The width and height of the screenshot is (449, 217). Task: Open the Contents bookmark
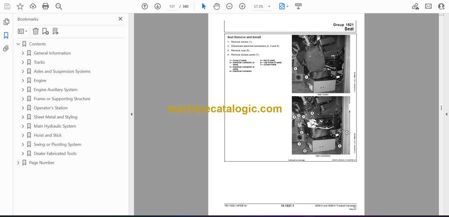[x=37, y=44]
